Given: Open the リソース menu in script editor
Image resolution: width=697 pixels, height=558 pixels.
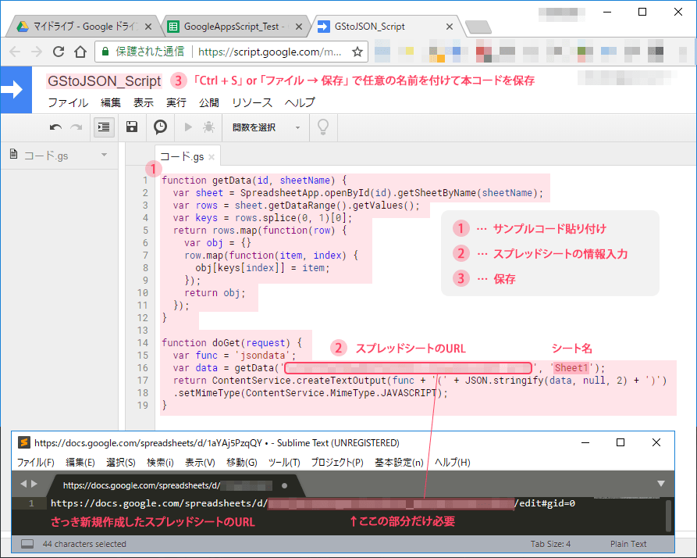Looking at the screenshot, I should pyautogui.click(x=252, y=103).
